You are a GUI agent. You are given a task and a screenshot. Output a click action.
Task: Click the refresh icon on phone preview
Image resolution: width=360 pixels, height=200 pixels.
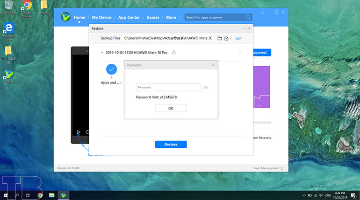87,132
